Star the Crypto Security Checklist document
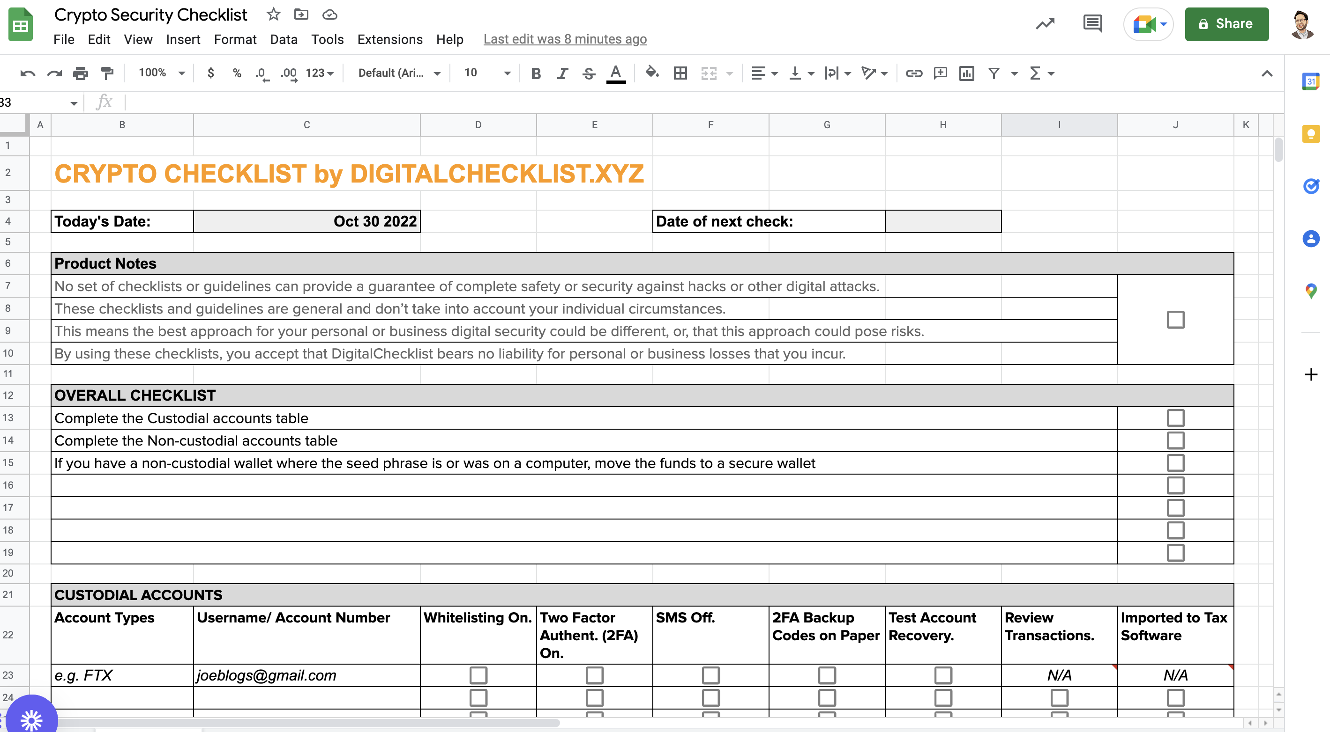 274,15
